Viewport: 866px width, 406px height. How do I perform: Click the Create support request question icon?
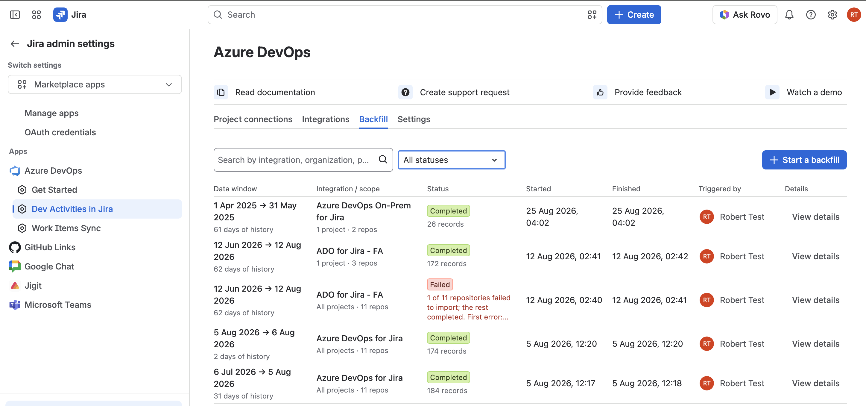[x=405, y=93]
